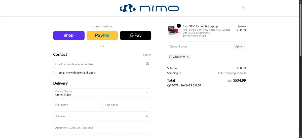Pay with PayPal express button
Screen dimensions: 302x138
102,35
